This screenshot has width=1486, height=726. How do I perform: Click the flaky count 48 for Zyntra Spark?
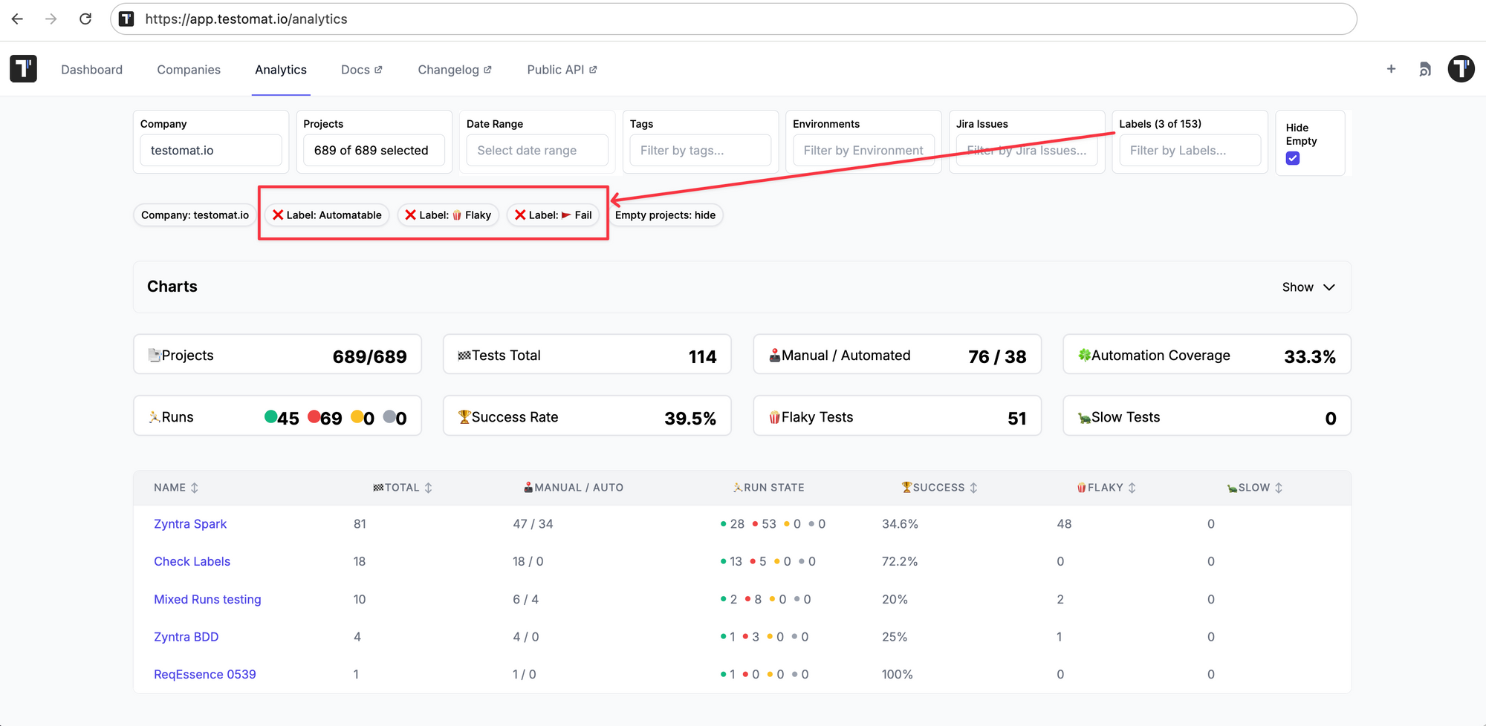pyautogui.click(x=1064, y=524)
